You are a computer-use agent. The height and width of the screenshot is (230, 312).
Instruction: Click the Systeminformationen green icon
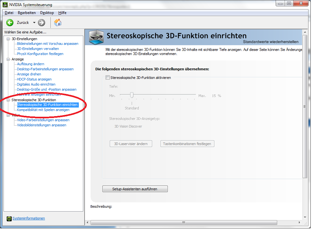point(9,219)
